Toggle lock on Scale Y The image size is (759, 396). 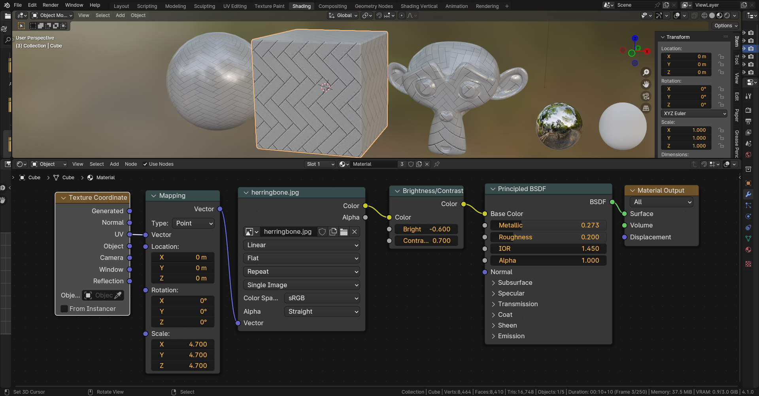721,138
